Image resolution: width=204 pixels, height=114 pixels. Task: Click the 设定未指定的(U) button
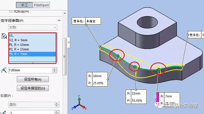(x=33, y=88)
